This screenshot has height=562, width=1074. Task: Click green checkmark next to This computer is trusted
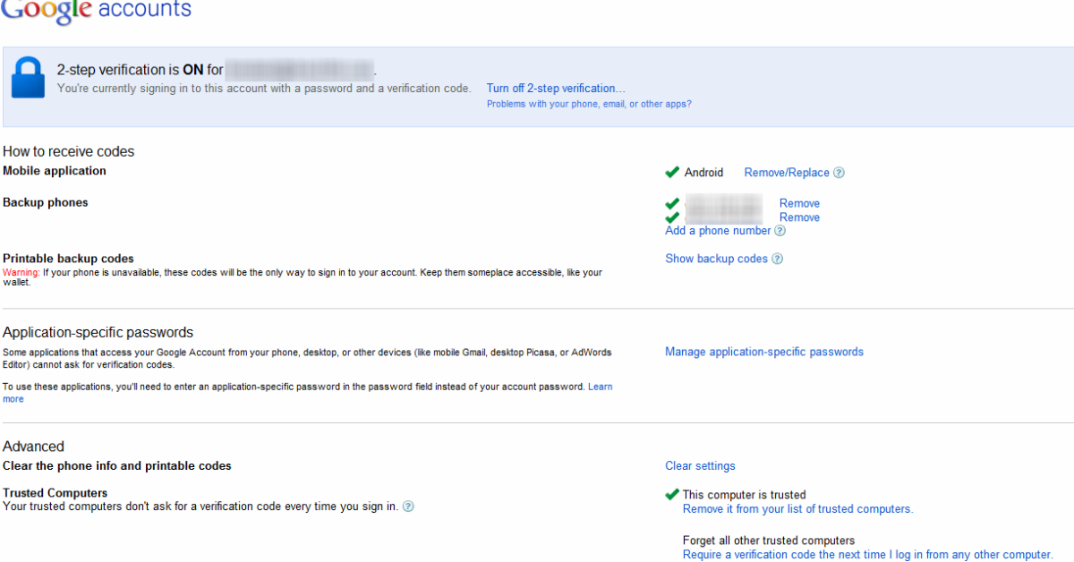coord(671,494)
